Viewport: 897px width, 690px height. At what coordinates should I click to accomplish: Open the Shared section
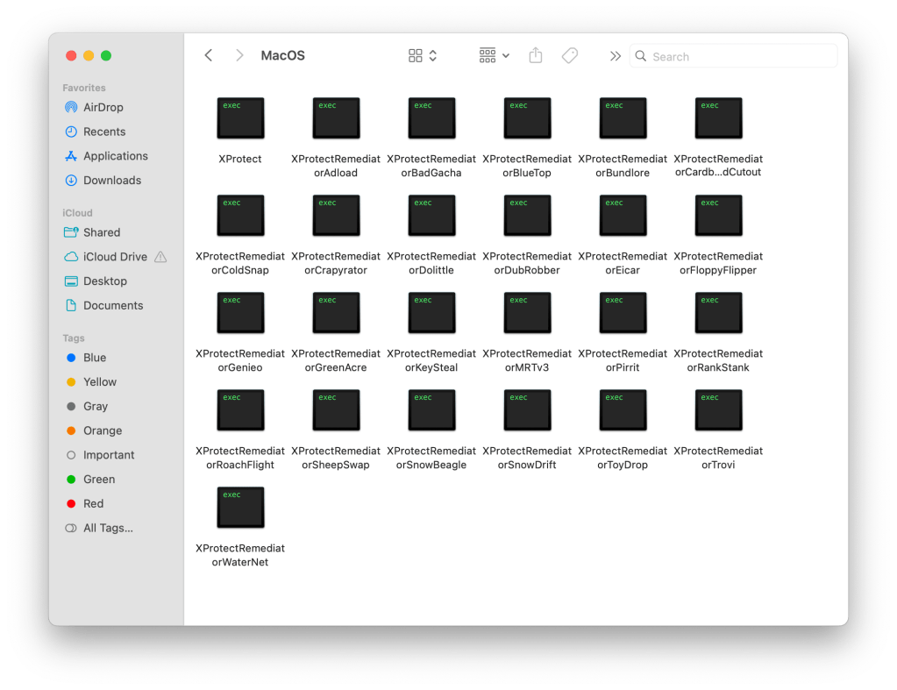[102, 231]
